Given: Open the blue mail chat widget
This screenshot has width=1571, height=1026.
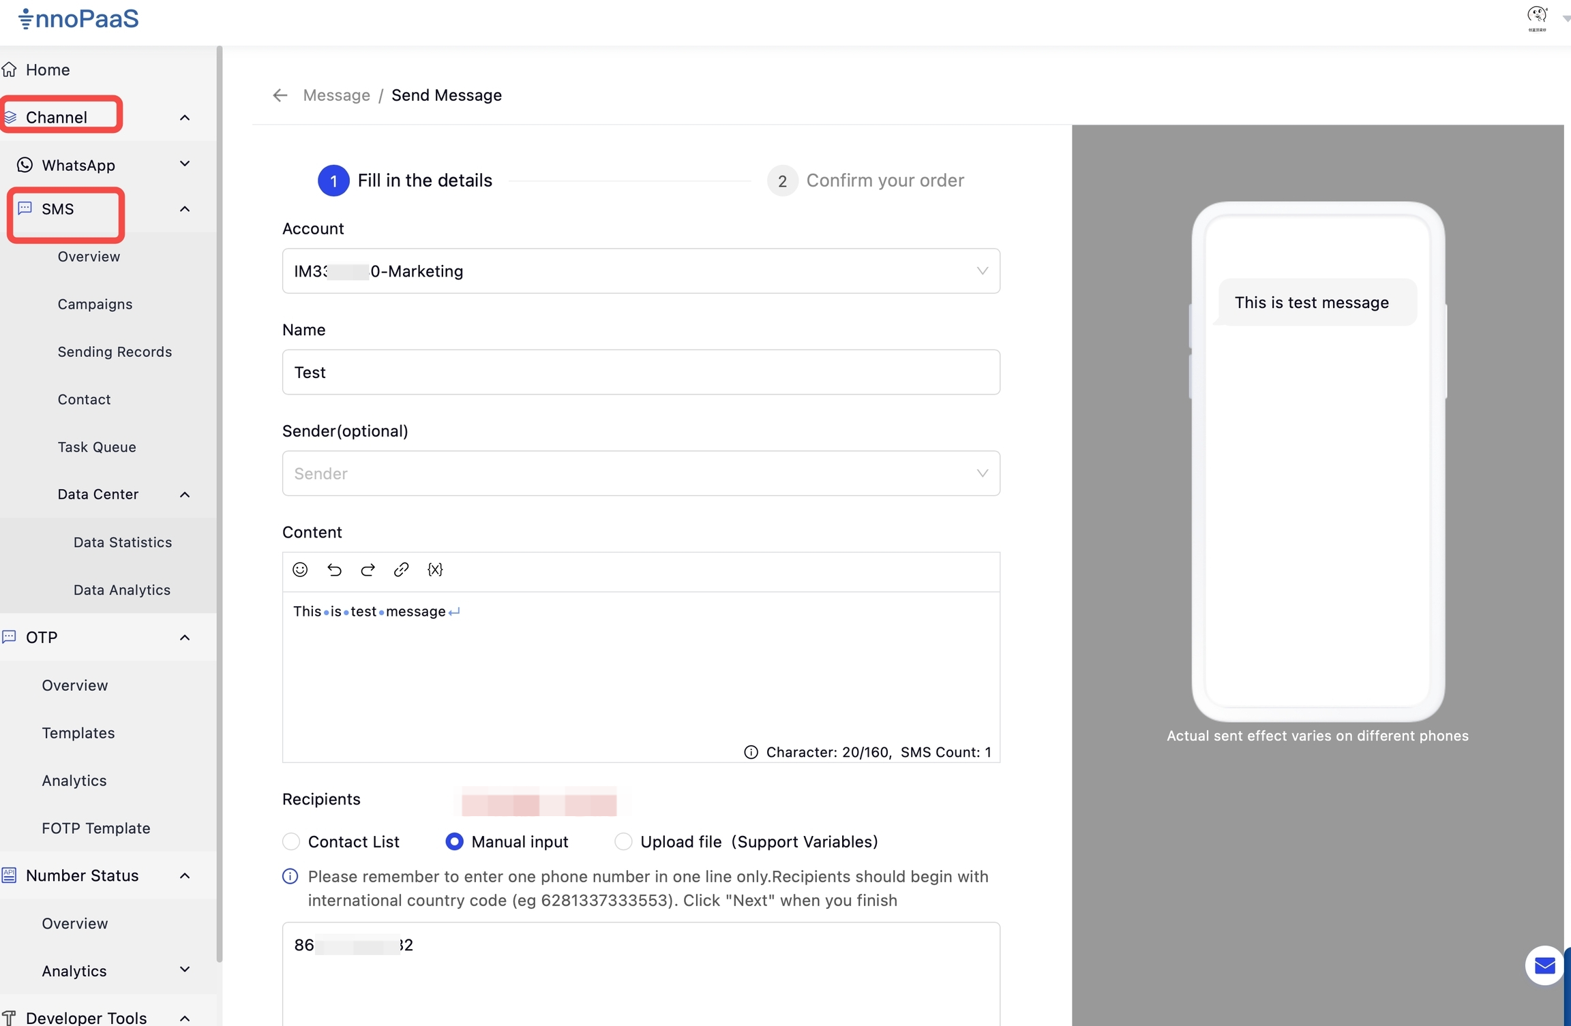Looking at the screenshot, I should tap(1544, 965).
